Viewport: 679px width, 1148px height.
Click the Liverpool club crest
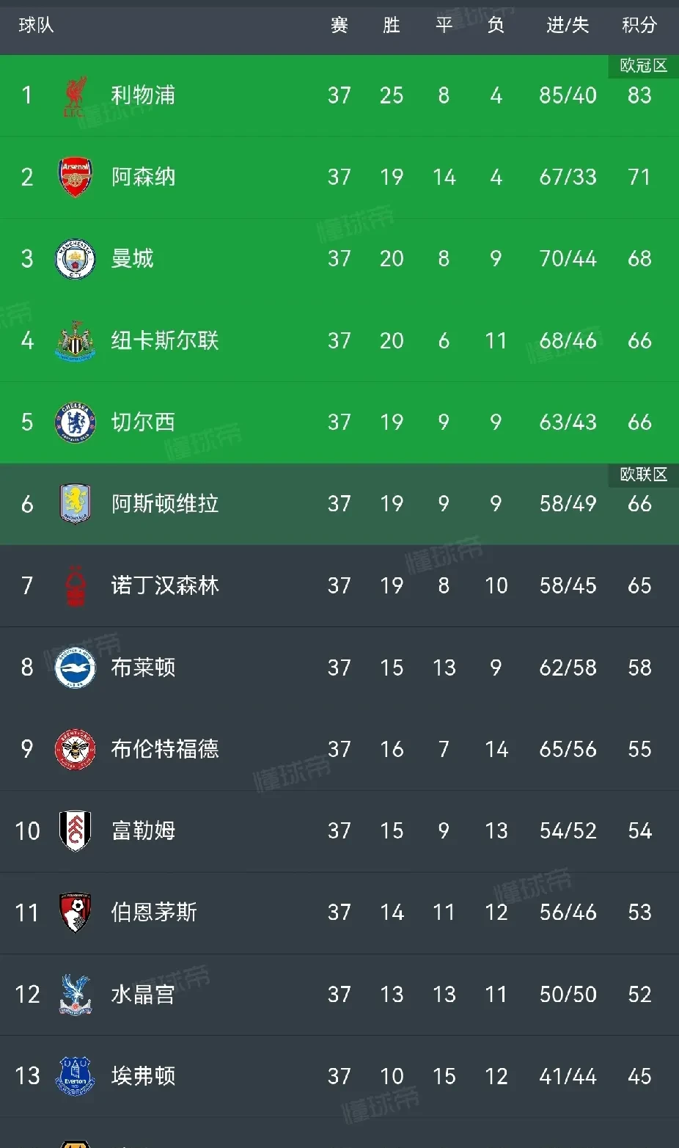pyautogui.click(x=75, y=96)
